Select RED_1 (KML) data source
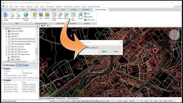The image size is (183, 103). click(15, 60)
